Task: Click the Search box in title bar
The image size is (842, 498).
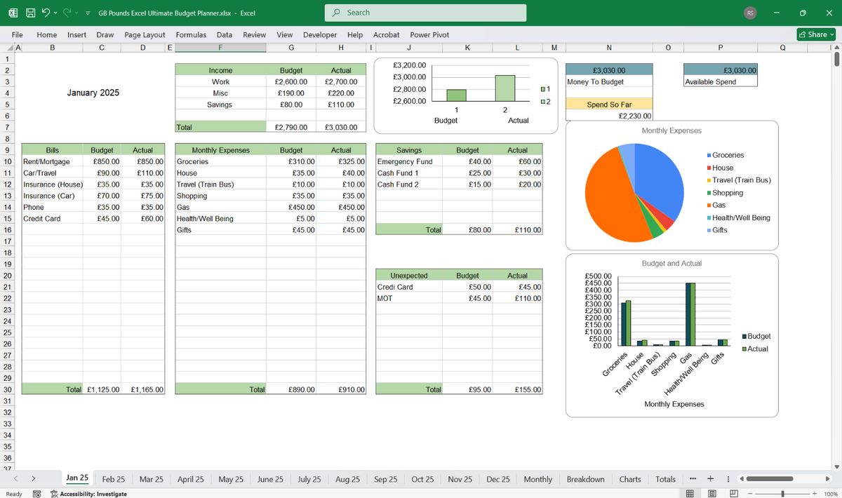Action: point(425,13)
